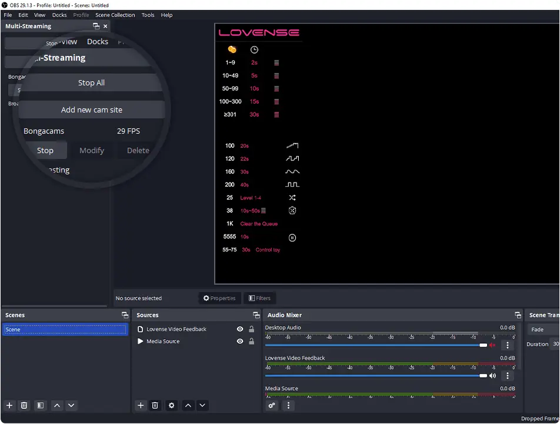Open the Edit menu

click(23, 15)
